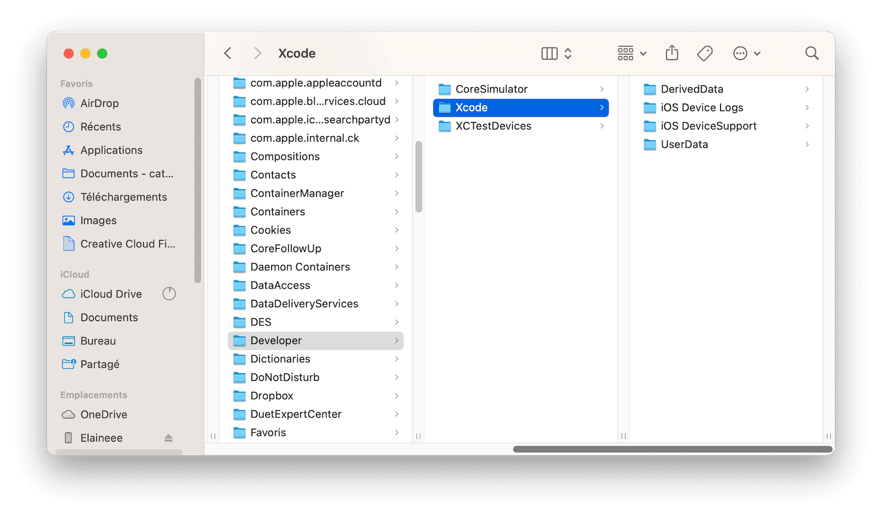882x517 pixels.
Task: Select the Applications sidebar icon
Action: click(68, 150)
